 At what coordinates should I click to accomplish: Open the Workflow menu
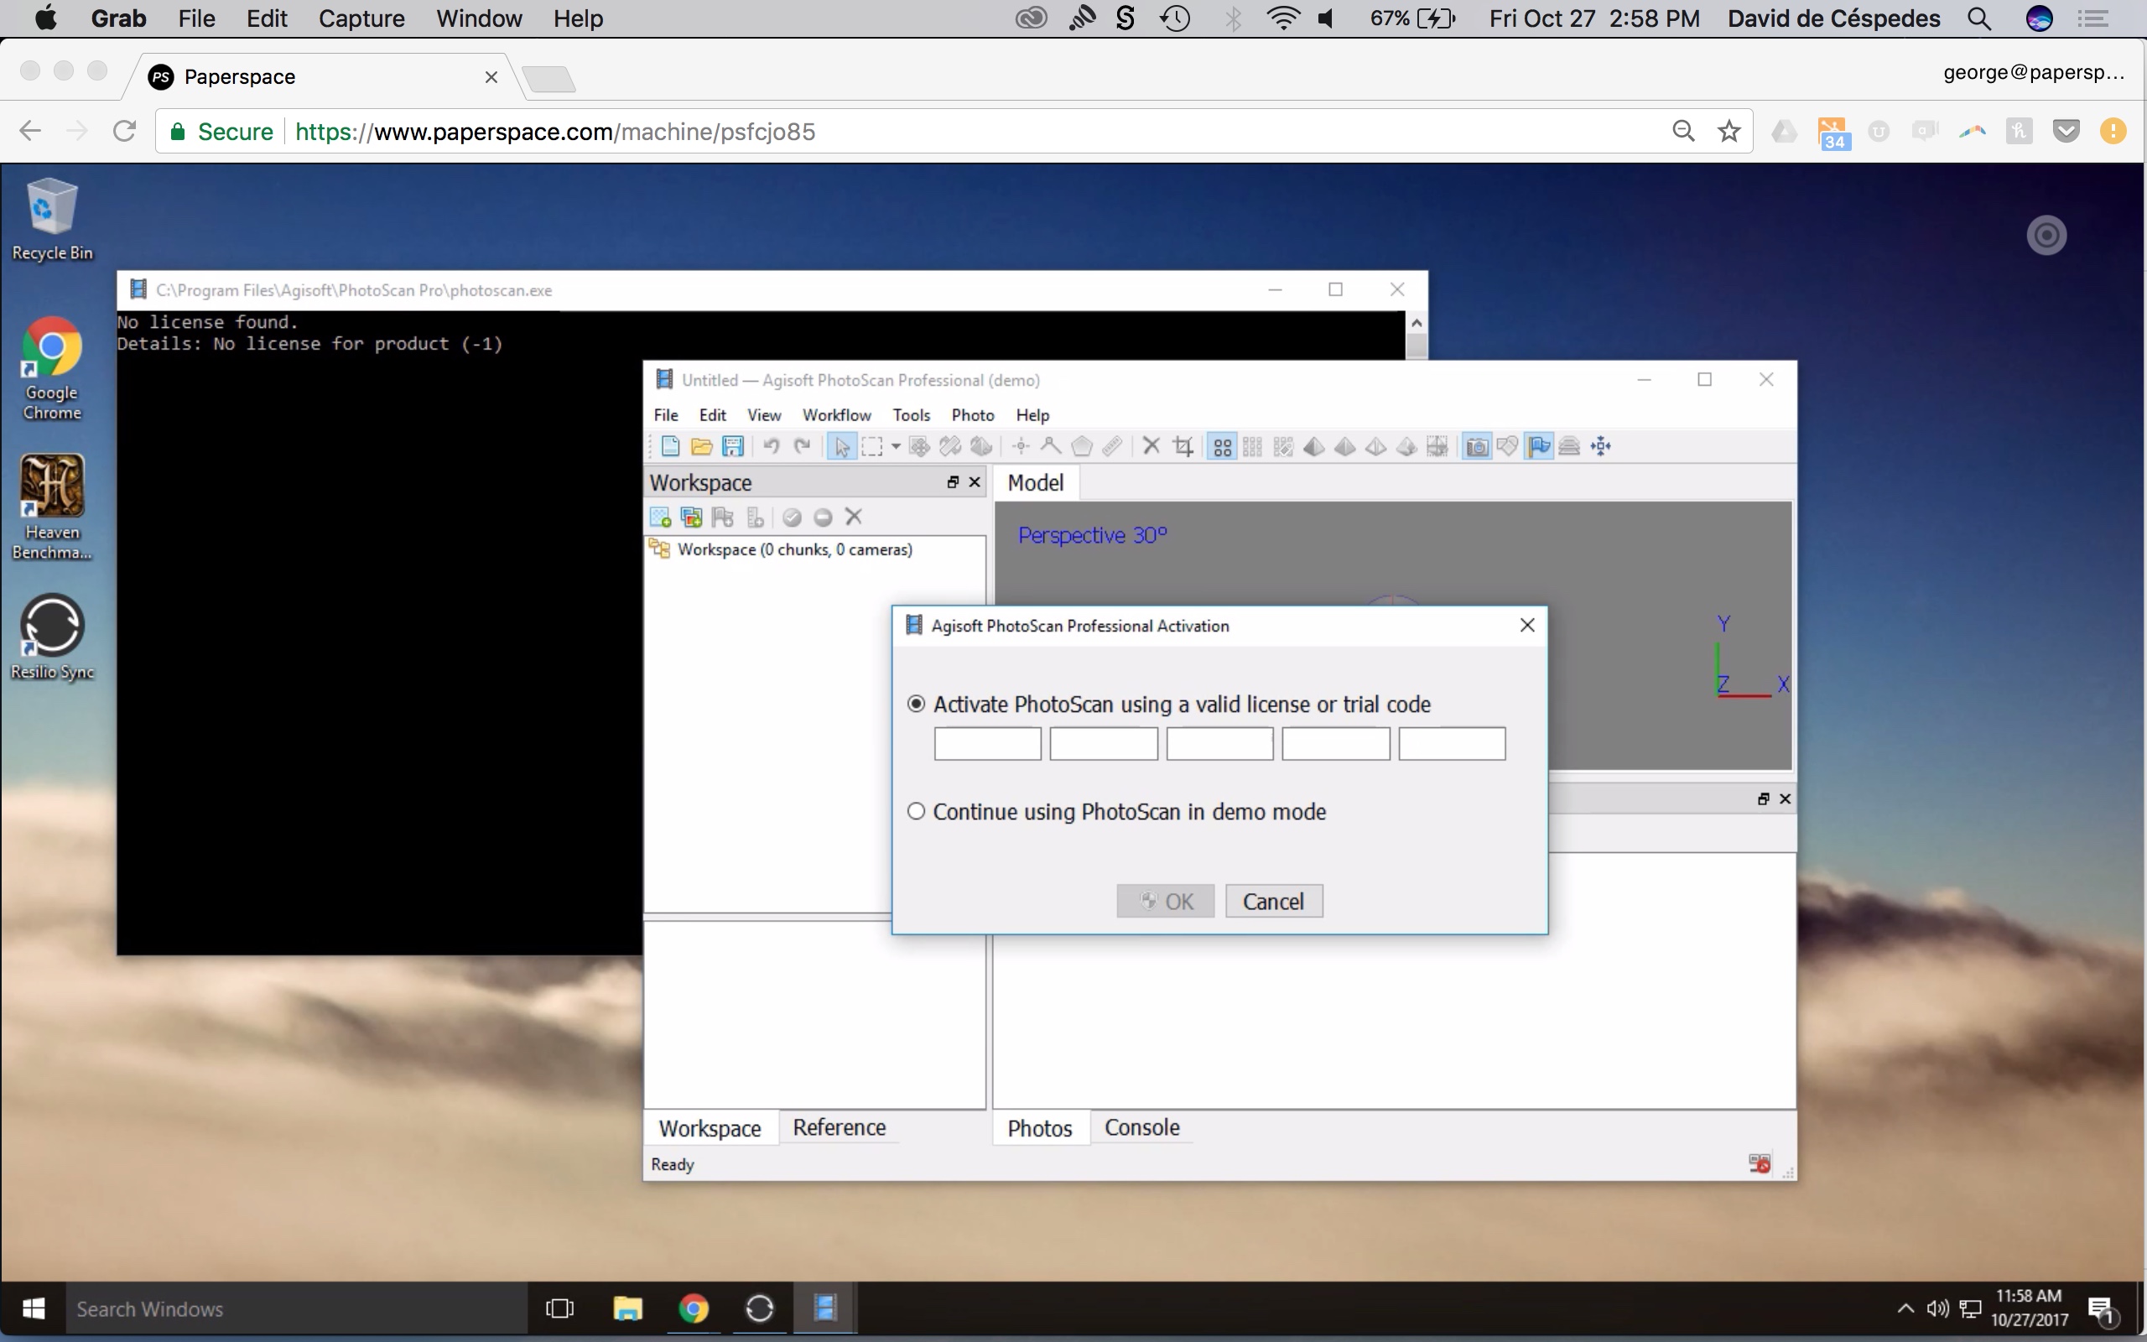click(836, 414)
